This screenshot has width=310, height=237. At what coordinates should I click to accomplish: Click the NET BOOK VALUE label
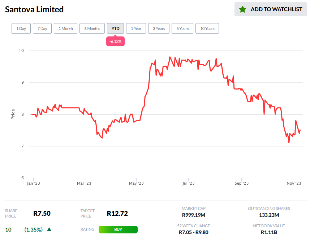coord(269,226)
